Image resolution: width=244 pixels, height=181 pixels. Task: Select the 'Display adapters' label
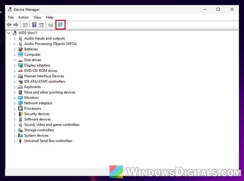pos(37,65)
